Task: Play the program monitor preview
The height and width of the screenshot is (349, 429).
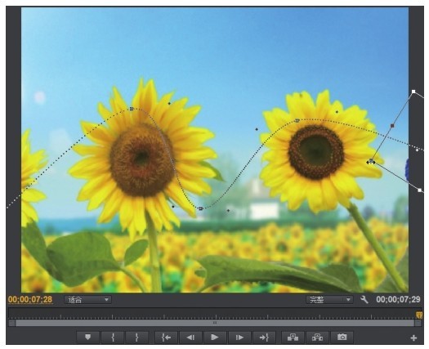Action: [x=215, y=337]
